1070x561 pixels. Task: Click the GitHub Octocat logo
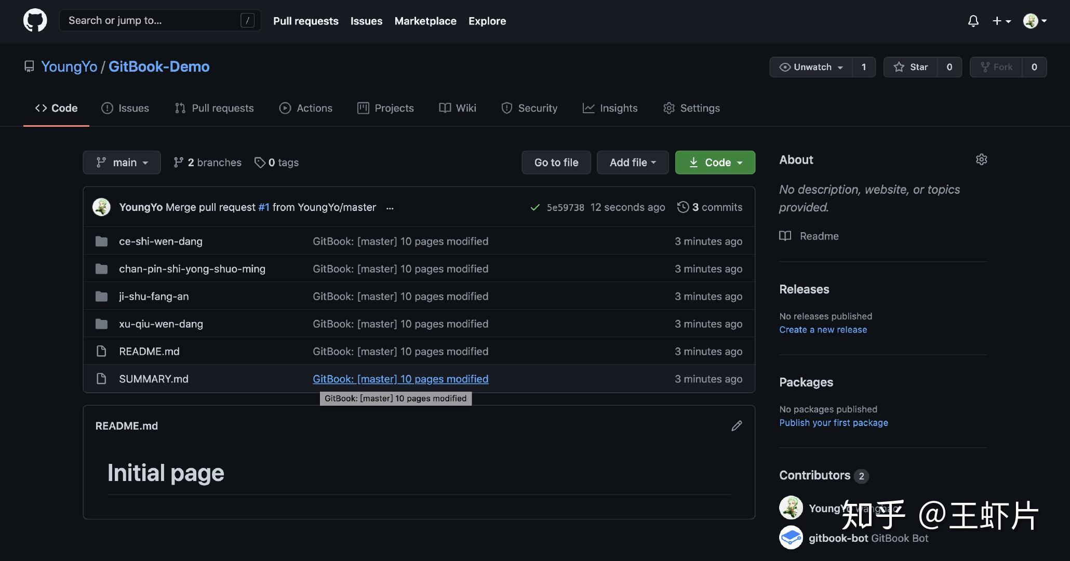[x=35, y=21]
